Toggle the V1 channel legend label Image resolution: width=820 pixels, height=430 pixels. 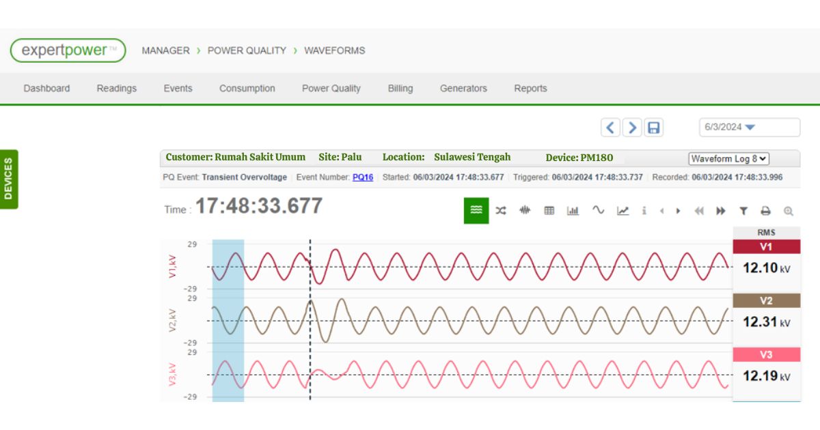[x=766, y=246]
